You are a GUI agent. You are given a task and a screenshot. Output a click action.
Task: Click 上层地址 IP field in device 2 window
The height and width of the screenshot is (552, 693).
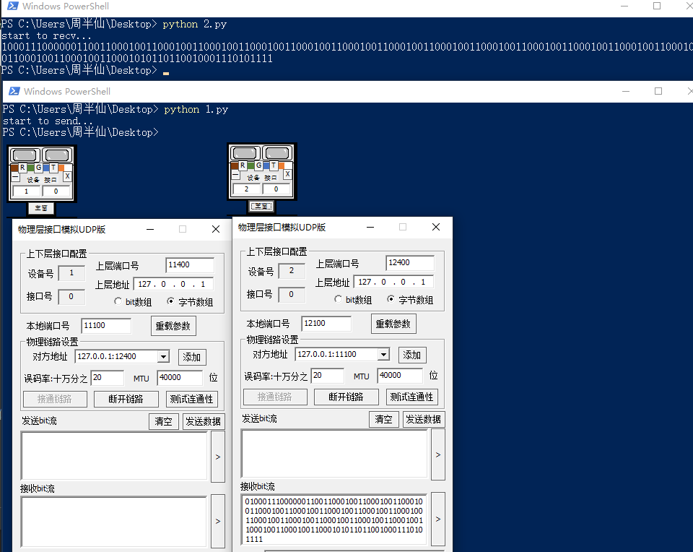click(x=393, y=282)
